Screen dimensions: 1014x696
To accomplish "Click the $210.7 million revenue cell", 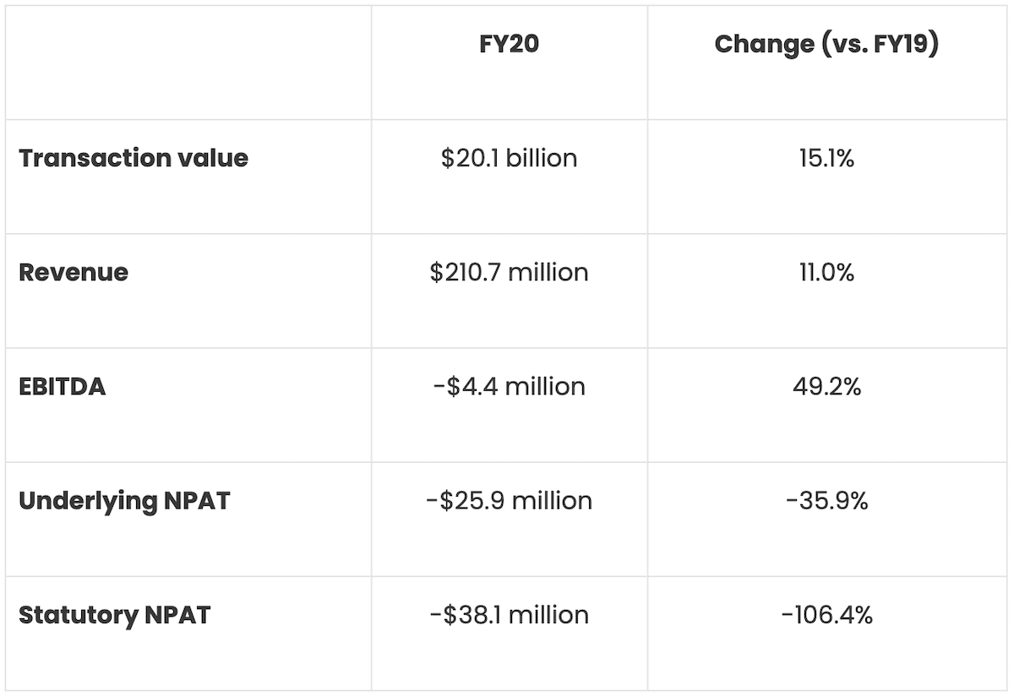I will (509, 272).
